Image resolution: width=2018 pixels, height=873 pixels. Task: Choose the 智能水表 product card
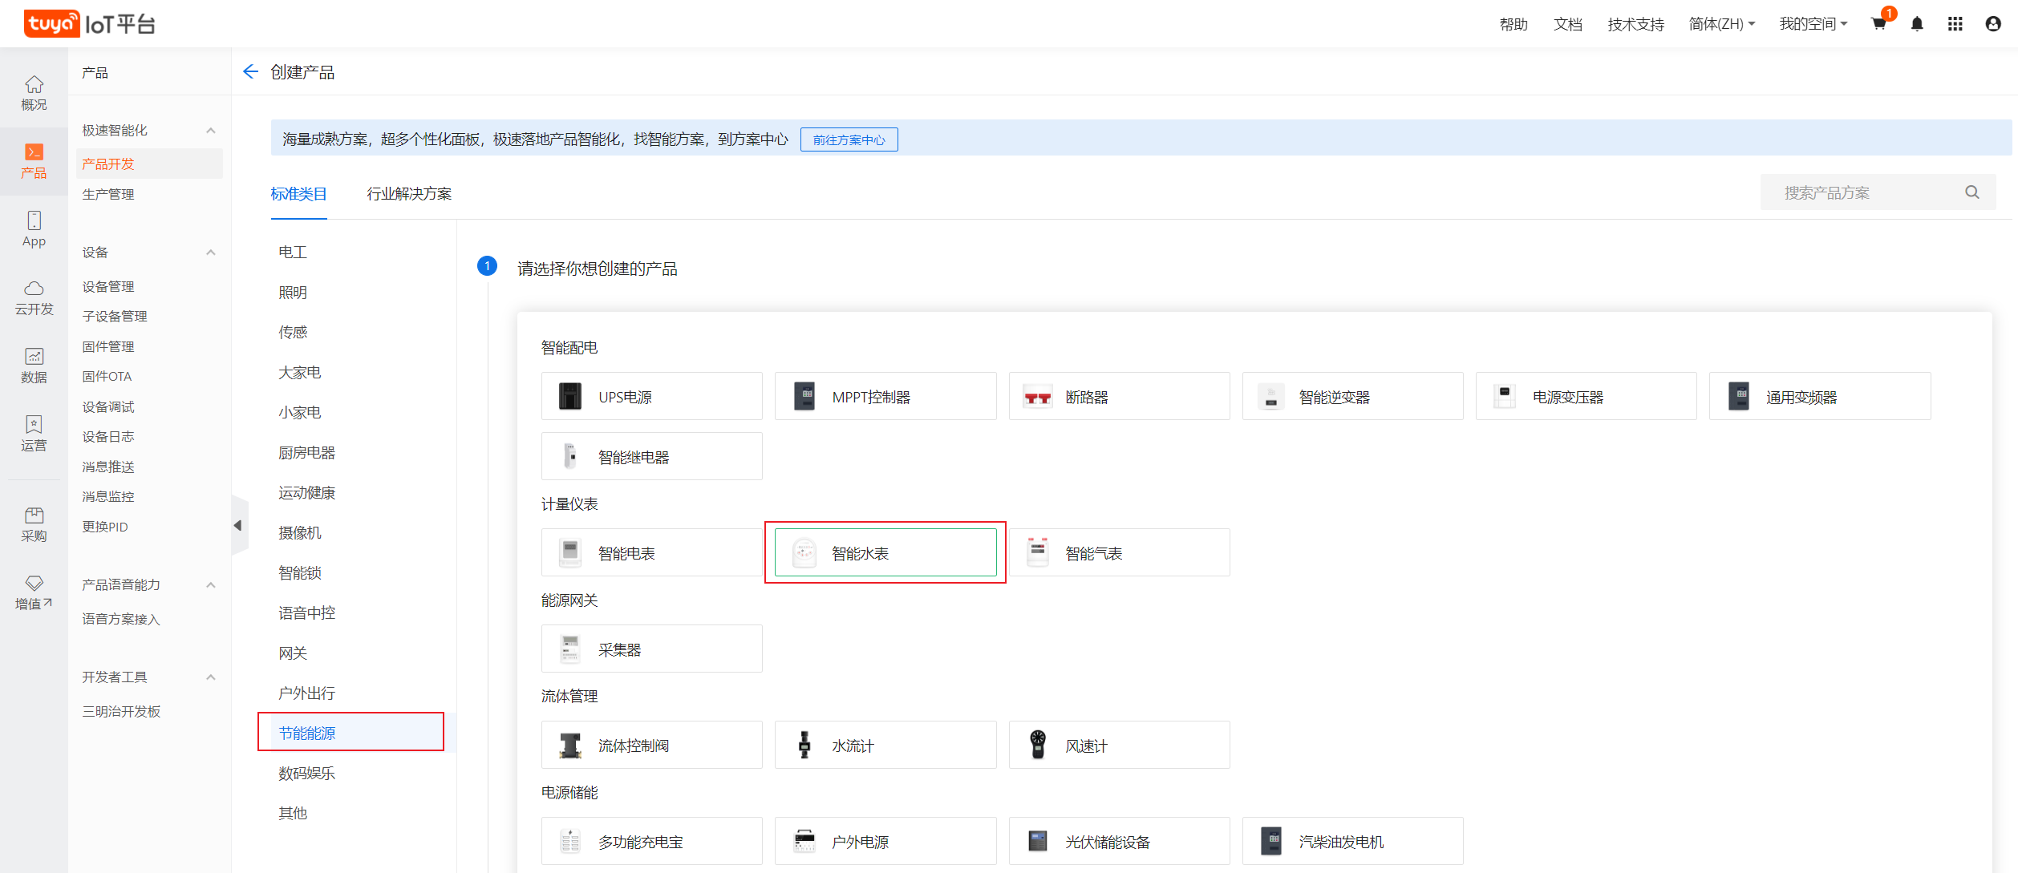click(x=885, y=552)
